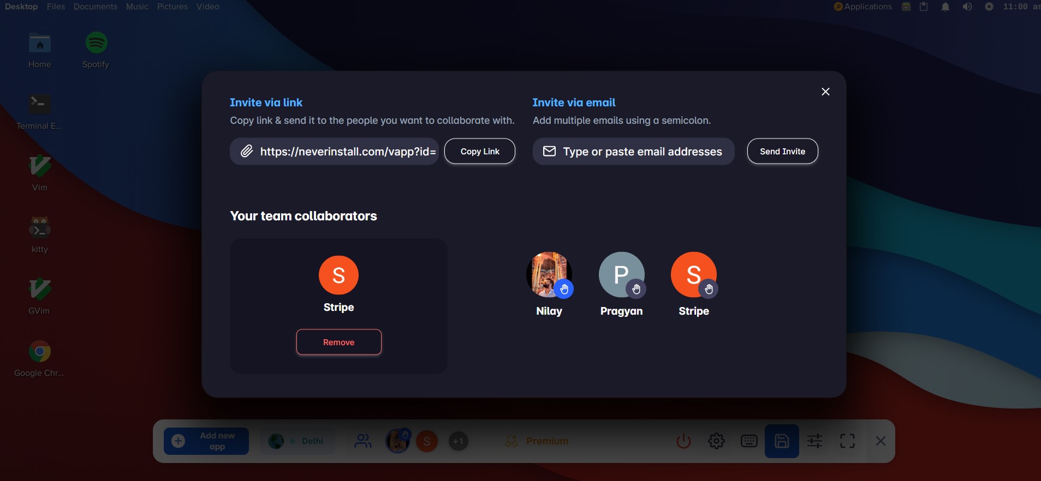Viewport: 1041px width, 481px height.
Task: Click Nilay's avatar in the bottom toolbar
Action: tap(397, 441)
